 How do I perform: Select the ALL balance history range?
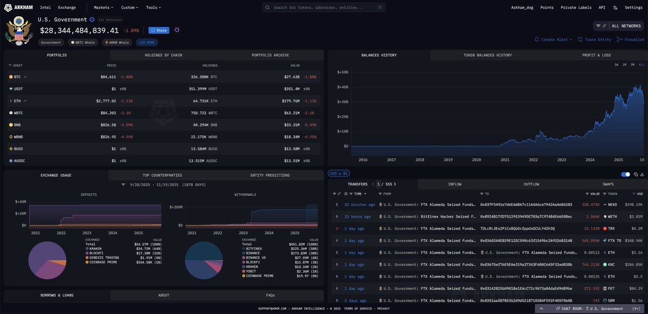[x=641, y=65]
